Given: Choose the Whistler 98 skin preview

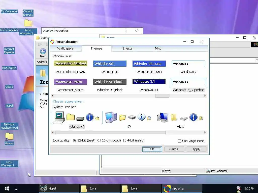Looking at the screenshot, I should coord(110,64).
